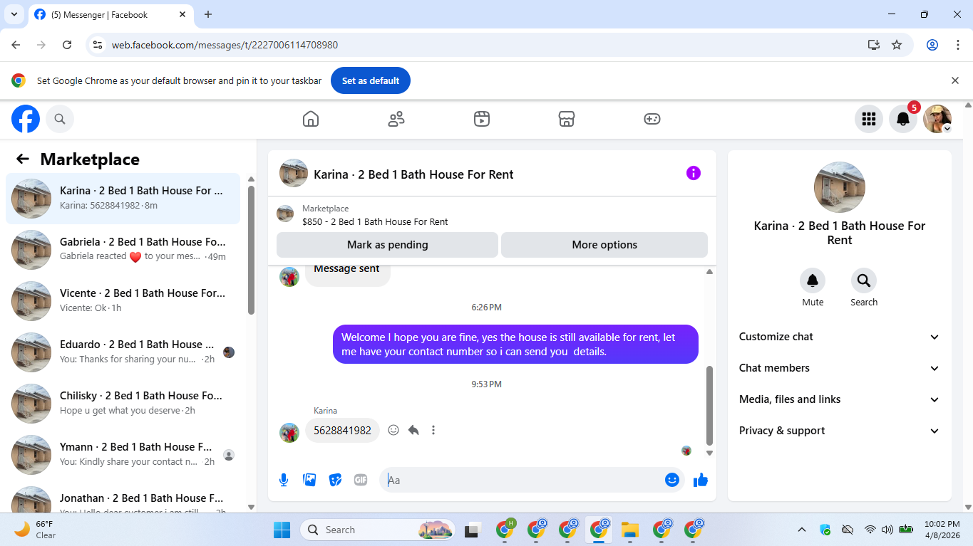Expand Customize chat section
Screen dimensions: 973x546
[840, 337]
